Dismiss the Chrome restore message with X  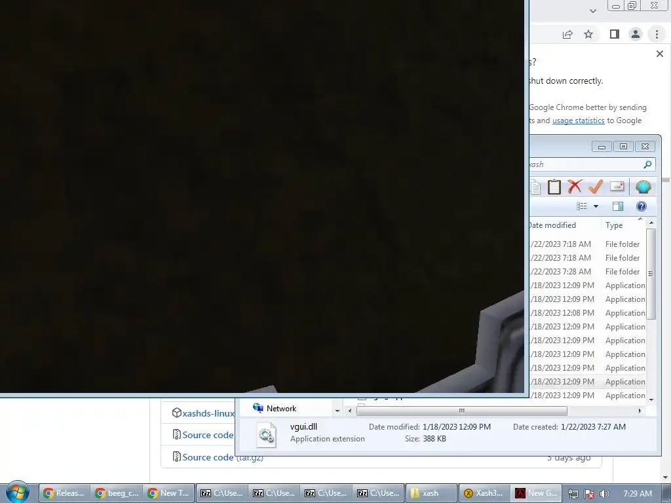click(660, 54)
